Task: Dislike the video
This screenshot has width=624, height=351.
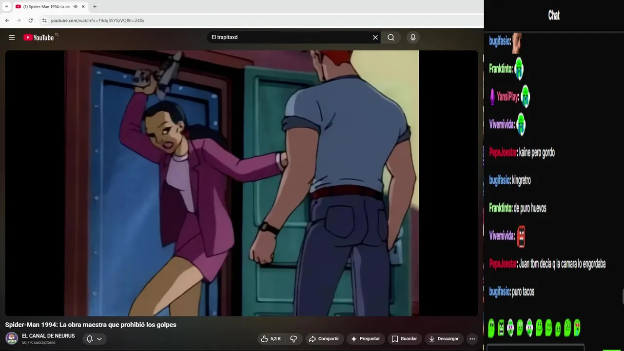Action: [x=293, y=339]
